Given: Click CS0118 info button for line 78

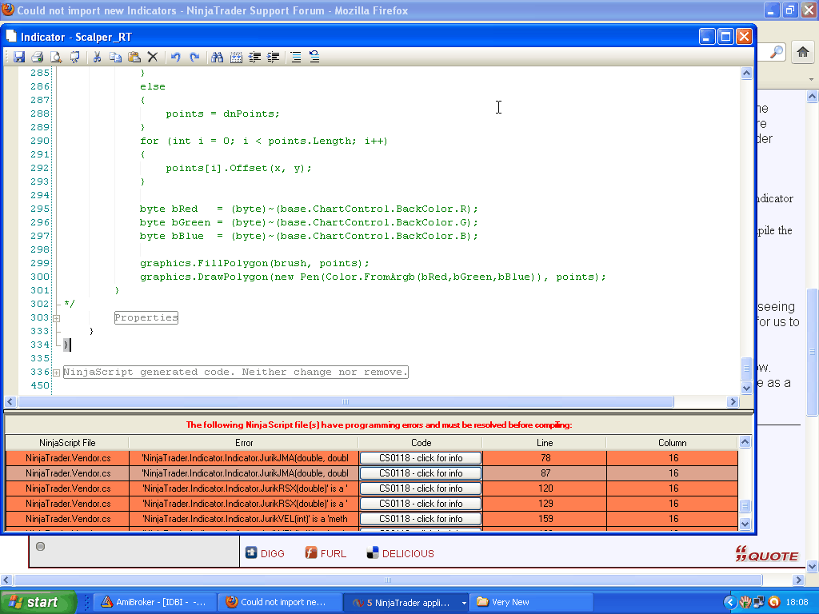Looking at the screenshot, I should (x=421, y=458).
